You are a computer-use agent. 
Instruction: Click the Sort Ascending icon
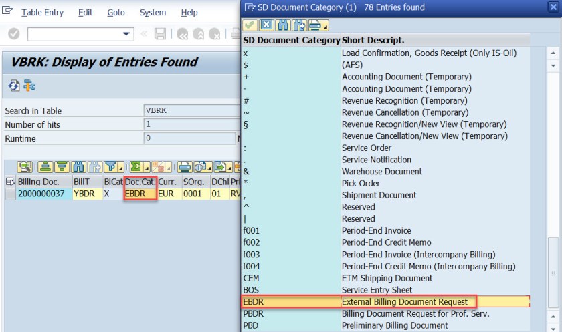[x=45, y=167]
